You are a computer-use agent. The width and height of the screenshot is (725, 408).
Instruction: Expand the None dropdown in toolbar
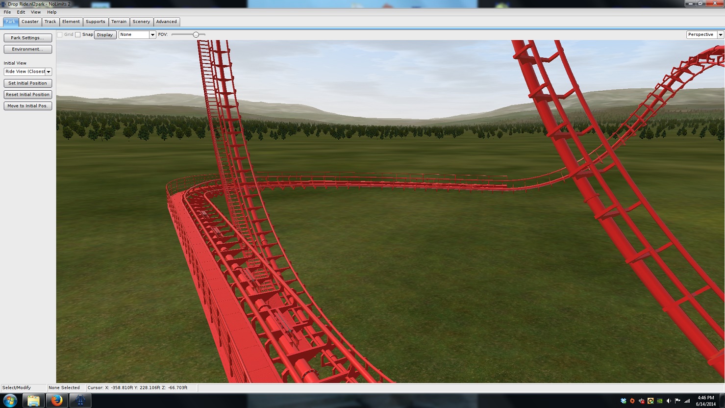click(x=152, y=35)
